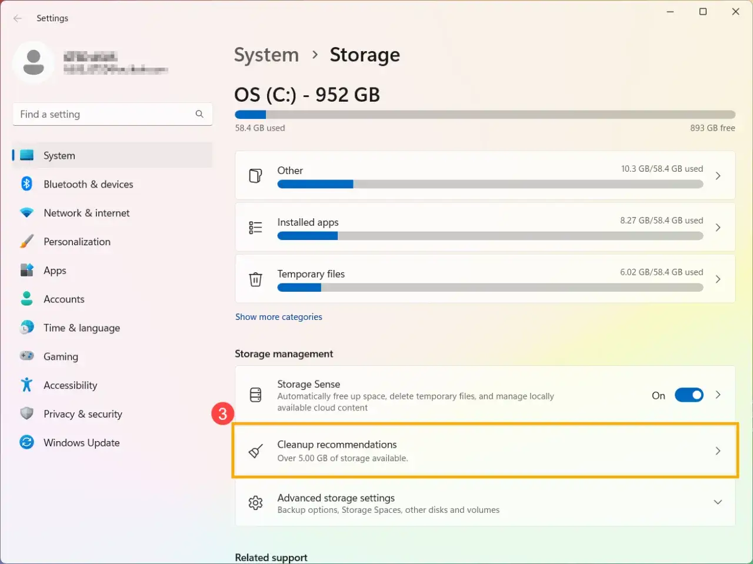This screenshot has height=564, width=753.
Task: Click the Storage management heading
Action: [x=284, y=353]
